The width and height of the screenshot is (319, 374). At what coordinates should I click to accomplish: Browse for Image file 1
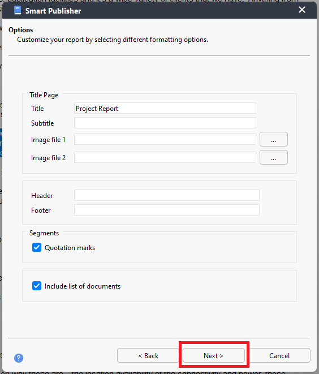click(273, 139)
